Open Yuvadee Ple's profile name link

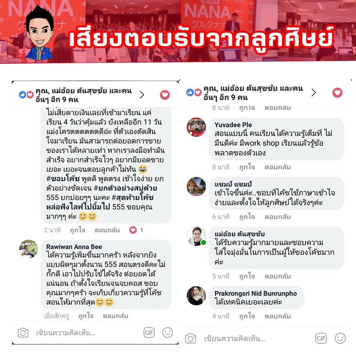pyautogui.click(x=233, y=125)
